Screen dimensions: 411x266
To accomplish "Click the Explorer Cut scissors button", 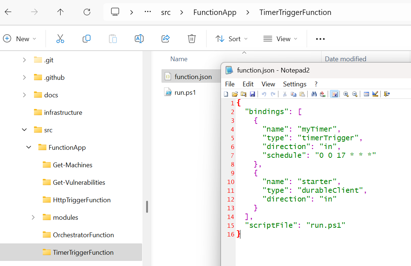I will 60,39.
